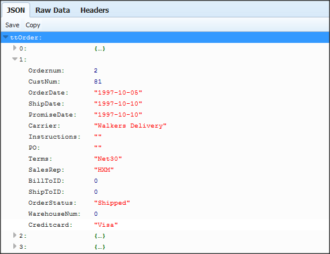Click the "Net30" value
This screenshot has height=254, width=330.
point(108,159)
